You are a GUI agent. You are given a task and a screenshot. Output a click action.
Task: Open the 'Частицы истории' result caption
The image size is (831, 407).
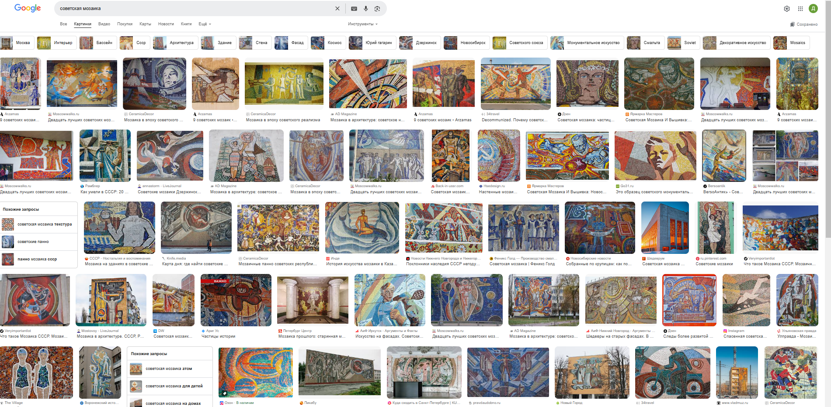(218, 336)
